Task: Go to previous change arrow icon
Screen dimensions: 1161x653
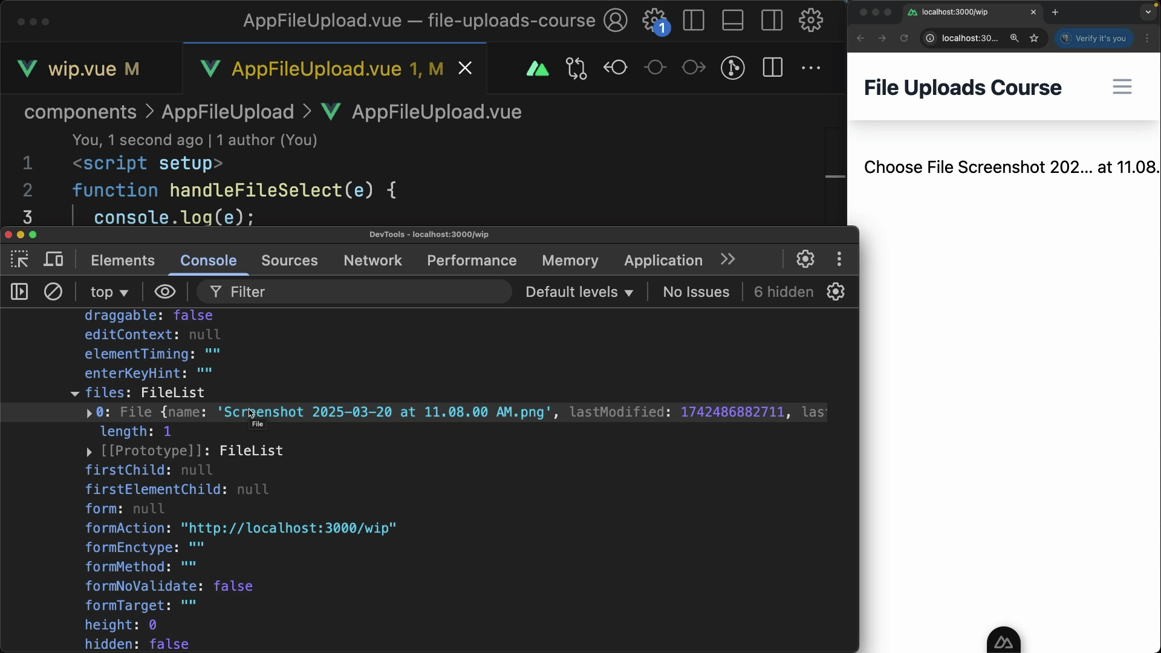Action: point(616,68)
